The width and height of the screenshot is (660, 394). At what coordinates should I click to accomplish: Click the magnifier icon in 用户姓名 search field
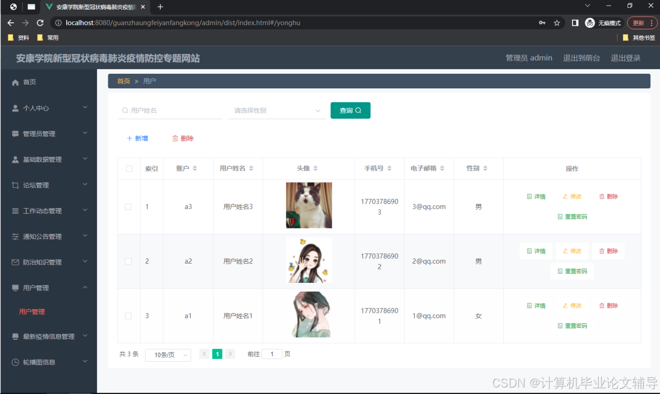tap(124, 110)
